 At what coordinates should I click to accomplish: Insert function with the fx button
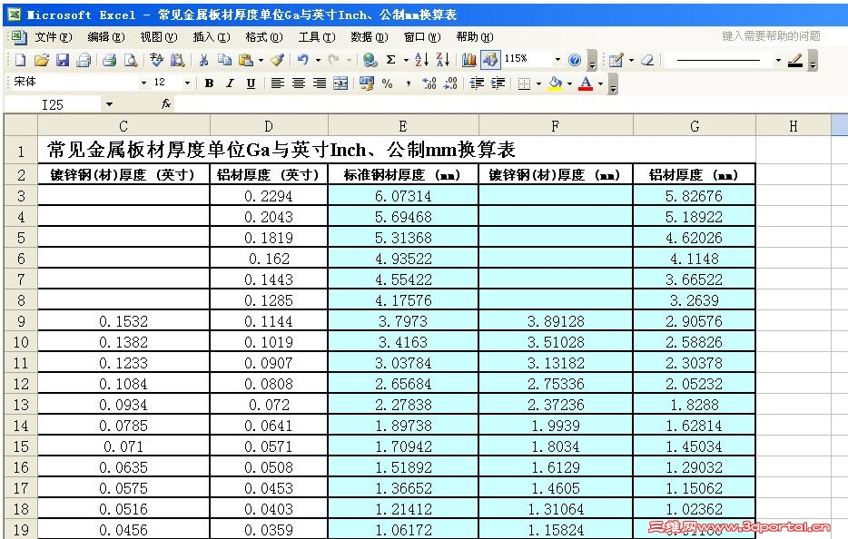click(166, 103)
